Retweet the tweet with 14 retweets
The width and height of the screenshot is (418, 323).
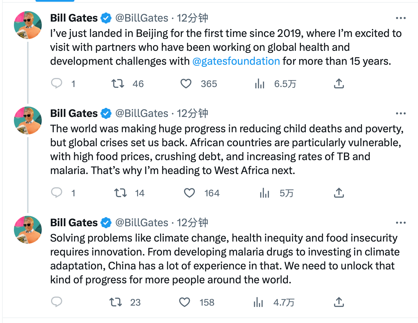pos(121,193)
